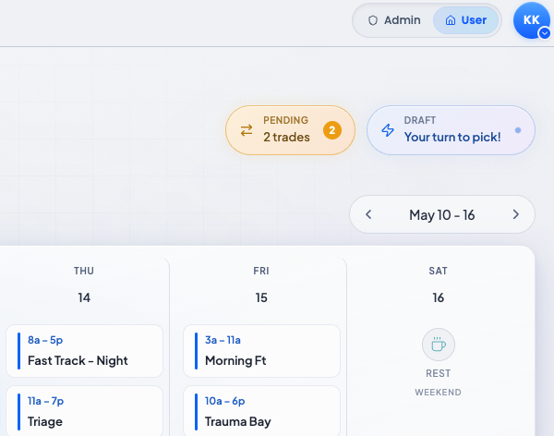Switch to Admin mode
Image resolution: width=554 pixels, height=436 pixels.
[x=394, y=20]
